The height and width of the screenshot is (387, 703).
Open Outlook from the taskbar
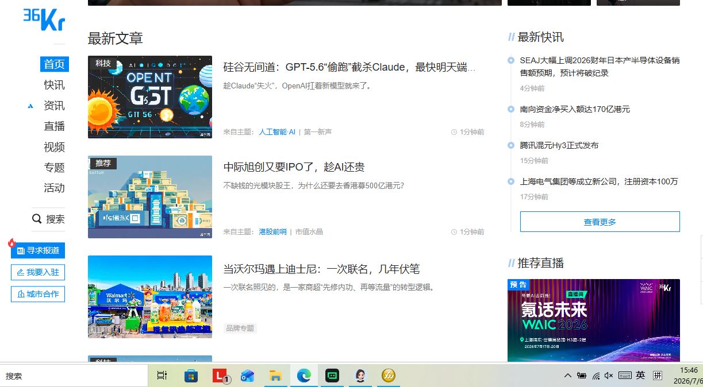point(247,376)
